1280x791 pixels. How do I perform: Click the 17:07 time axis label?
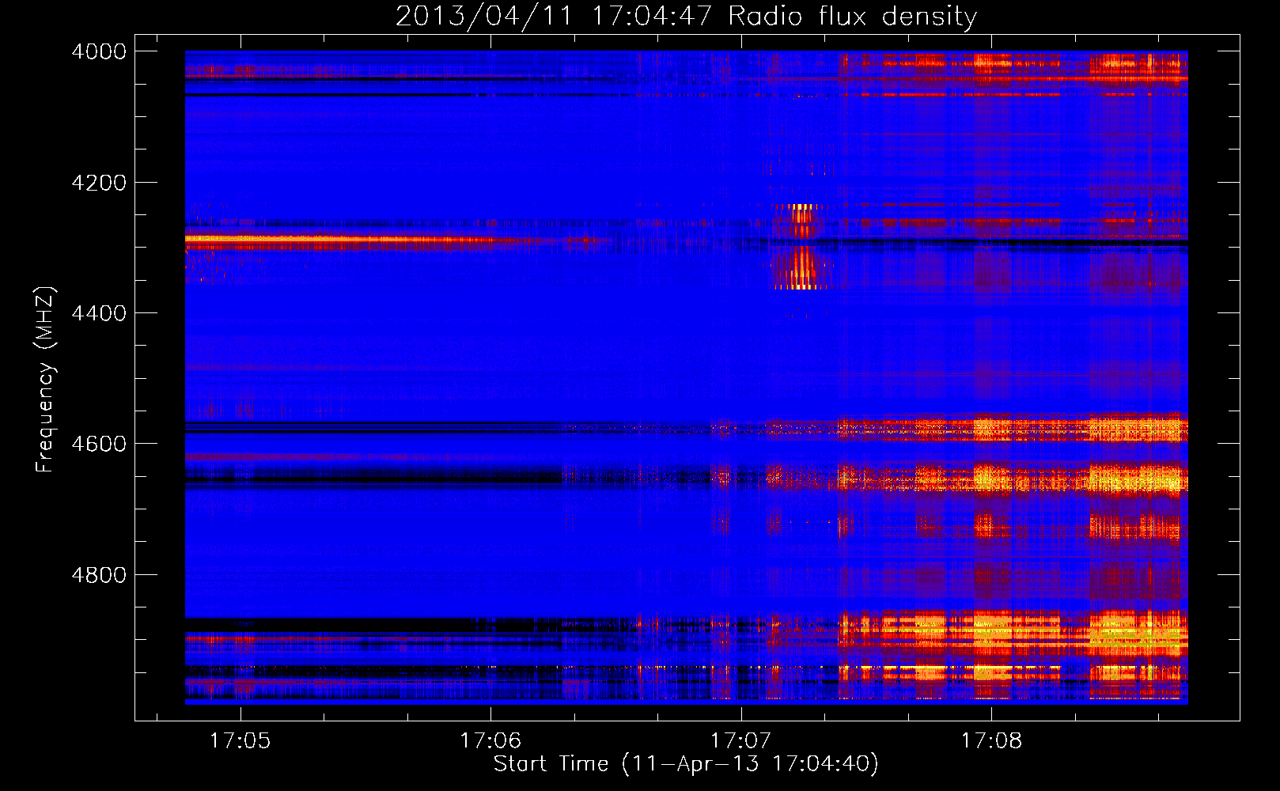coord(740,741)
